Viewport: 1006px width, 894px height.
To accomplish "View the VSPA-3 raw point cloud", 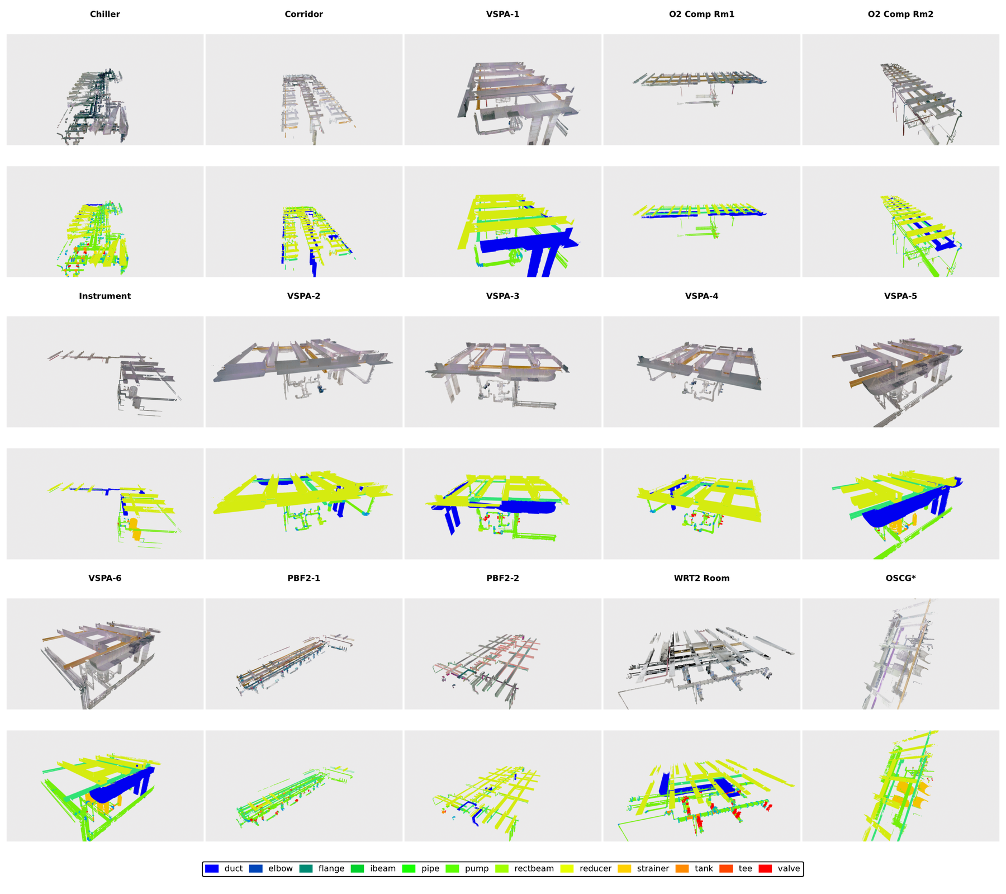I will [503, 372].
